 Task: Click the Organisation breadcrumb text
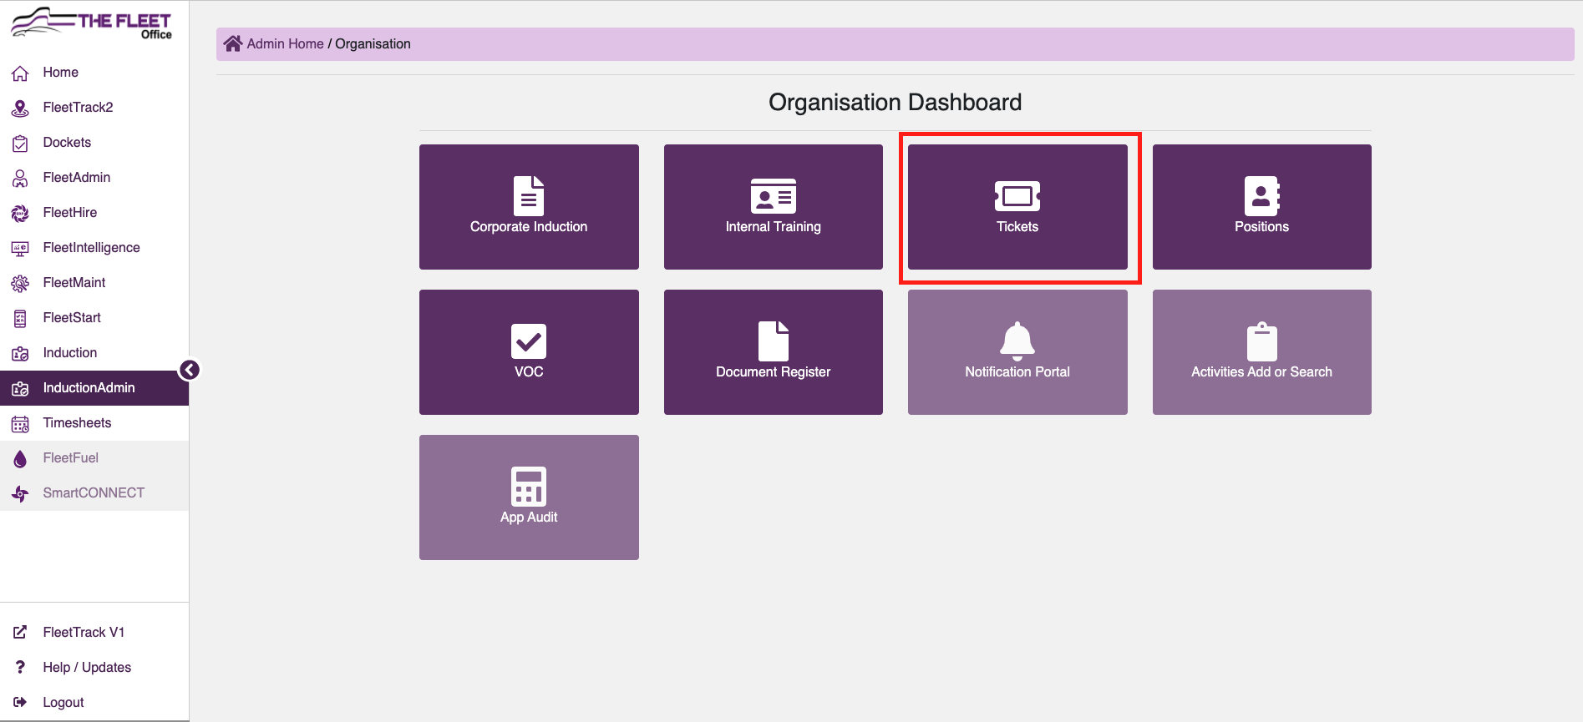(x=373, y=44)
